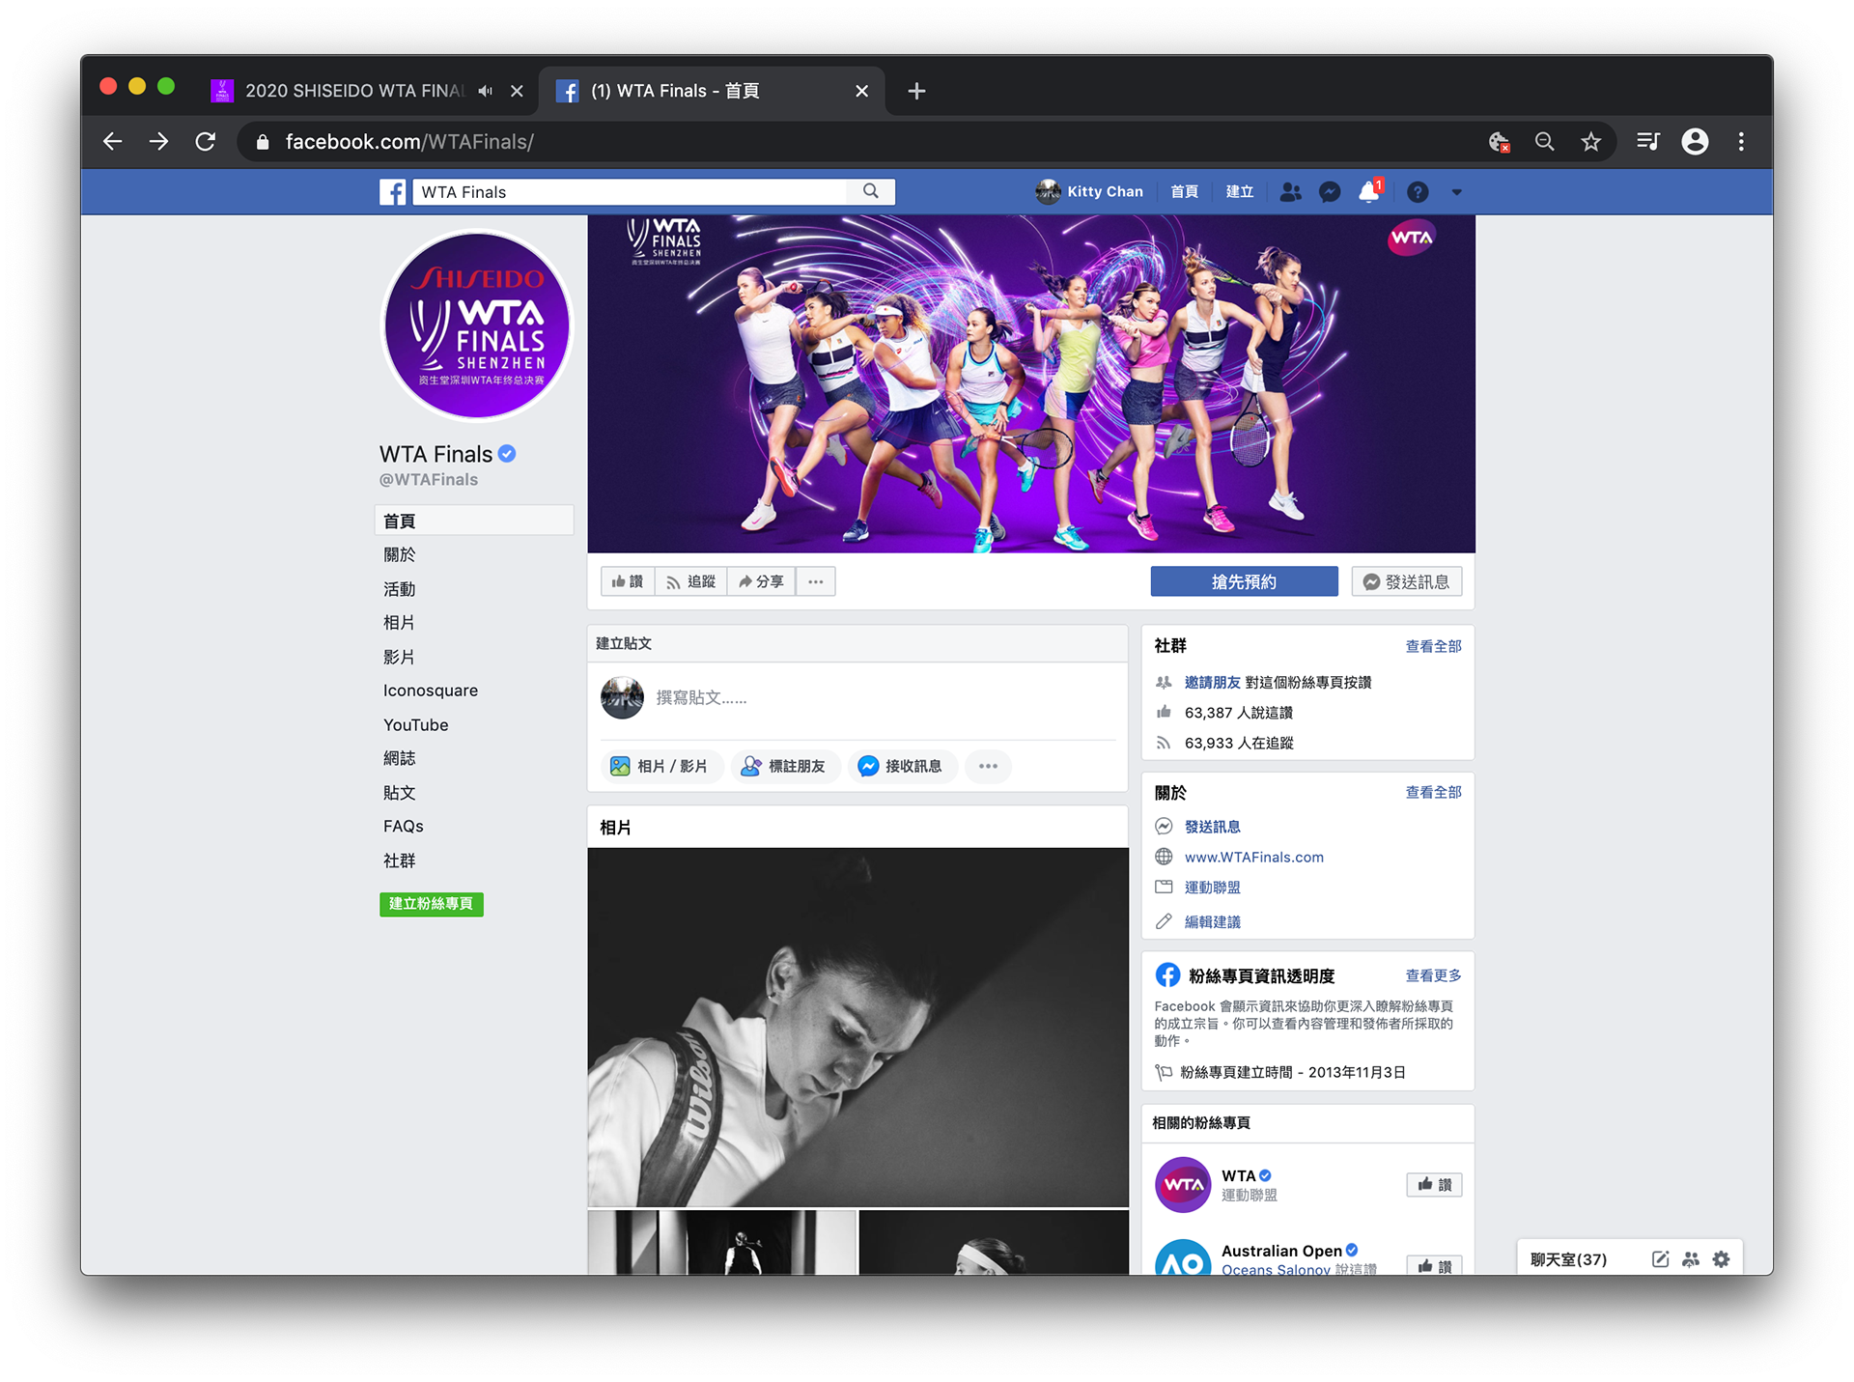Add 相片 / 影片 to post
Viewport: 1854px width, 1382px height.
[661, 766]
